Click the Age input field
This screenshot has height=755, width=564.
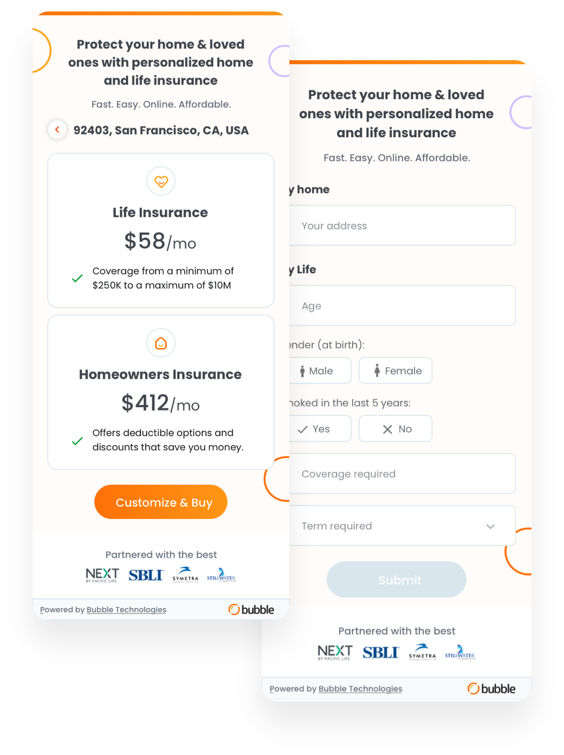(402, 306)
